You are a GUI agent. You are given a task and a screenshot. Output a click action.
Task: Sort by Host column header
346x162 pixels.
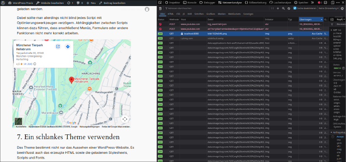coord(193,19)
